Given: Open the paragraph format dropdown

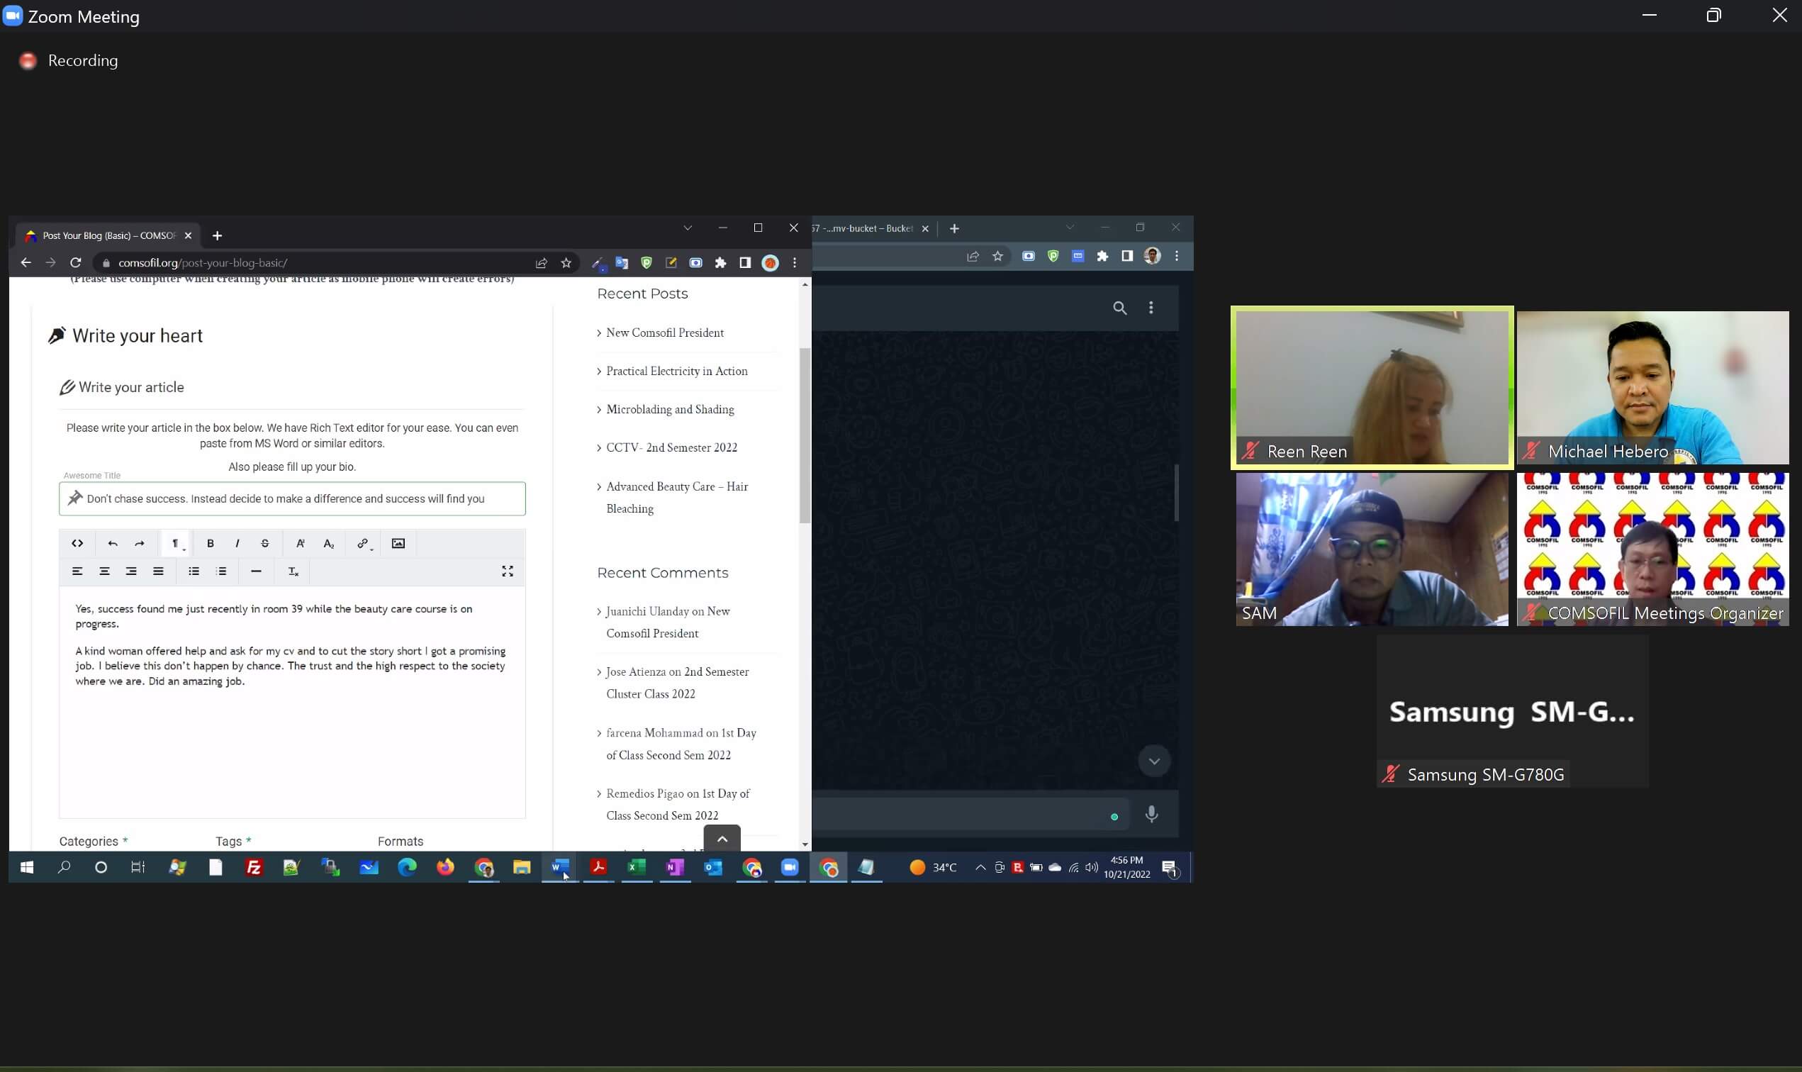Looking at the screenshot, I should tap(177, 543).
